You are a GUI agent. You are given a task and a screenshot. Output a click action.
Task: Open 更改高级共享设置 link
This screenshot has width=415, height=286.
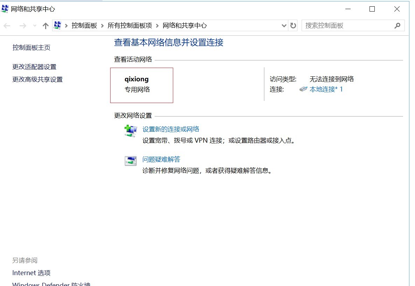click(37, 79)
